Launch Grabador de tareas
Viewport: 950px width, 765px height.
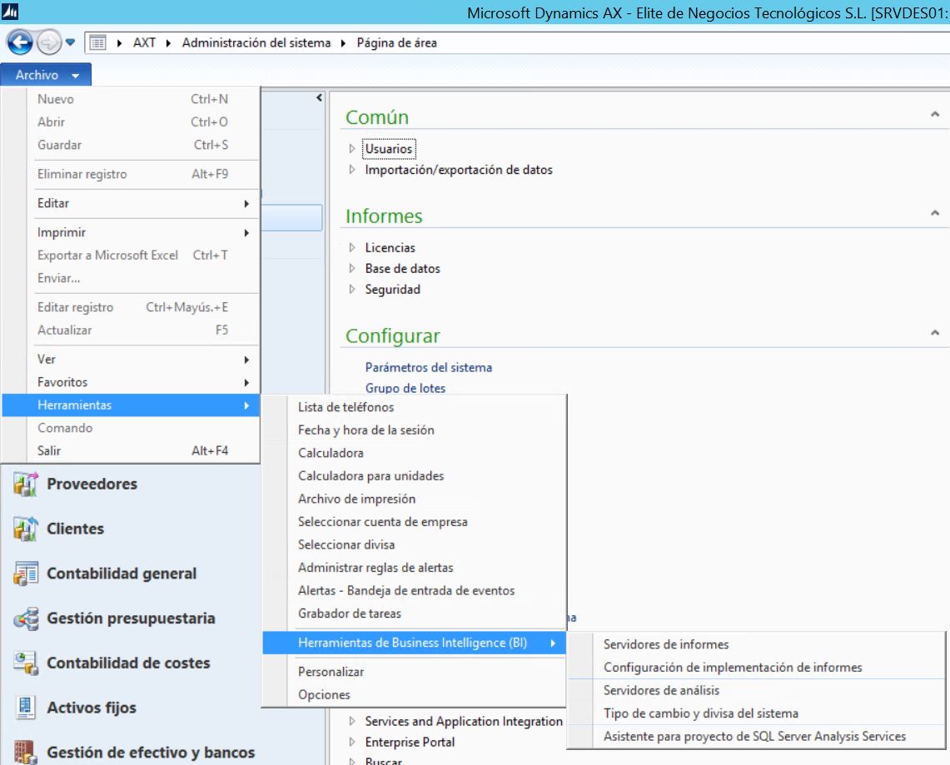pos(415,613)
